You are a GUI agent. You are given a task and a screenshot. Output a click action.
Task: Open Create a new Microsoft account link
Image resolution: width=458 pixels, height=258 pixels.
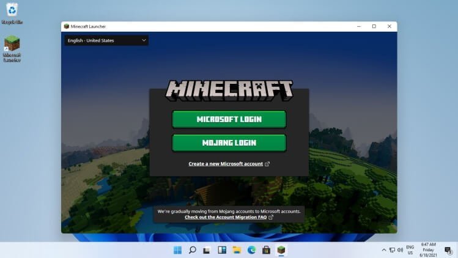pos(226,164)
